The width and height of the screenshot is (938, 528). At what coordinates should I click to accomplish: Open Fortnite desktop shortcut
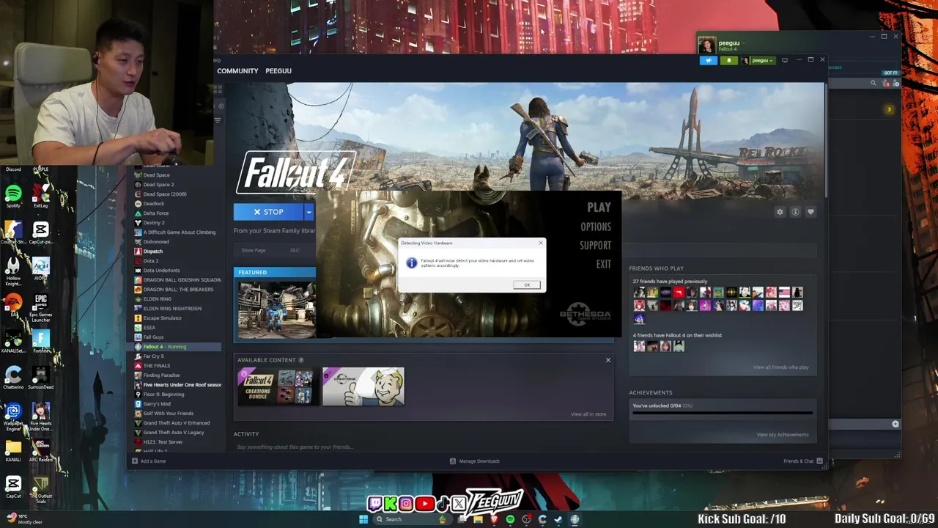click(41, 340)
